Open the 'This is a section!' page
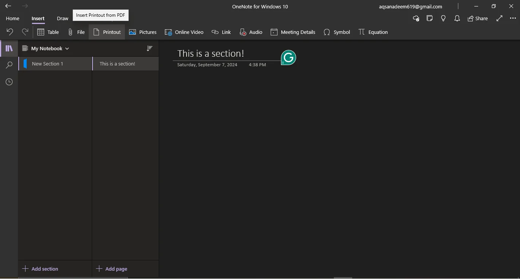This screenshot has height=279, width=520. [126, 64]
